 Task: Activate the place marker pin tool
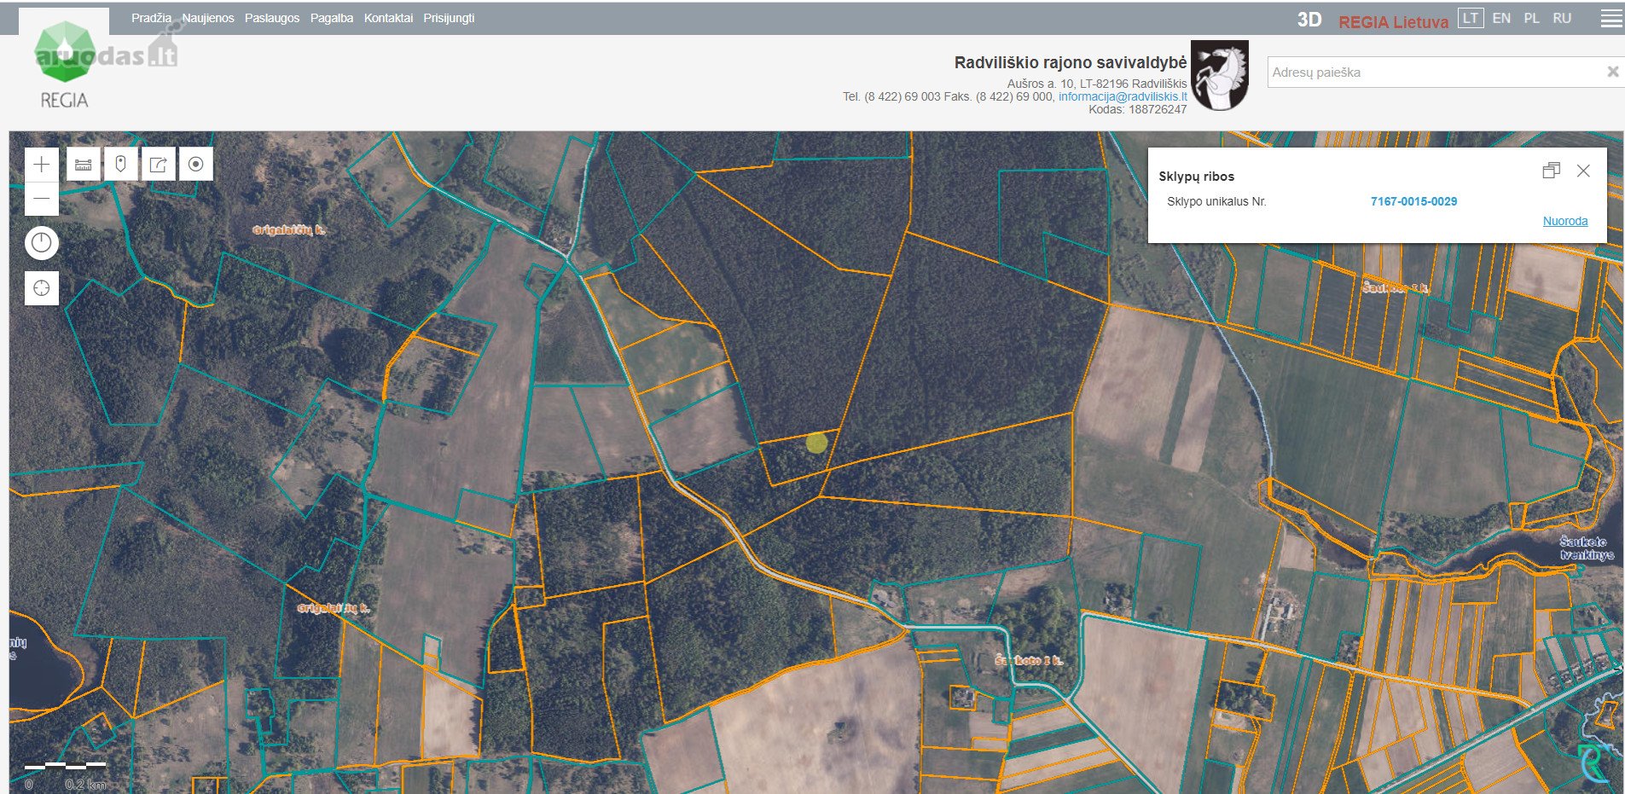(x=121, y=165)
